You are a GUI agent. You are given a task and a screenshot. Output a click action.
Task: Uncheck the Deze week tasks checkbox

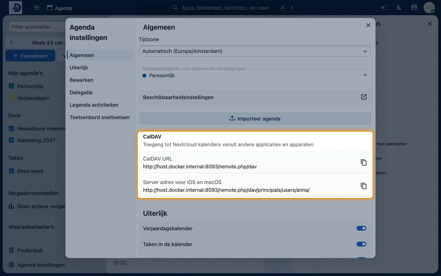(11, 171)
